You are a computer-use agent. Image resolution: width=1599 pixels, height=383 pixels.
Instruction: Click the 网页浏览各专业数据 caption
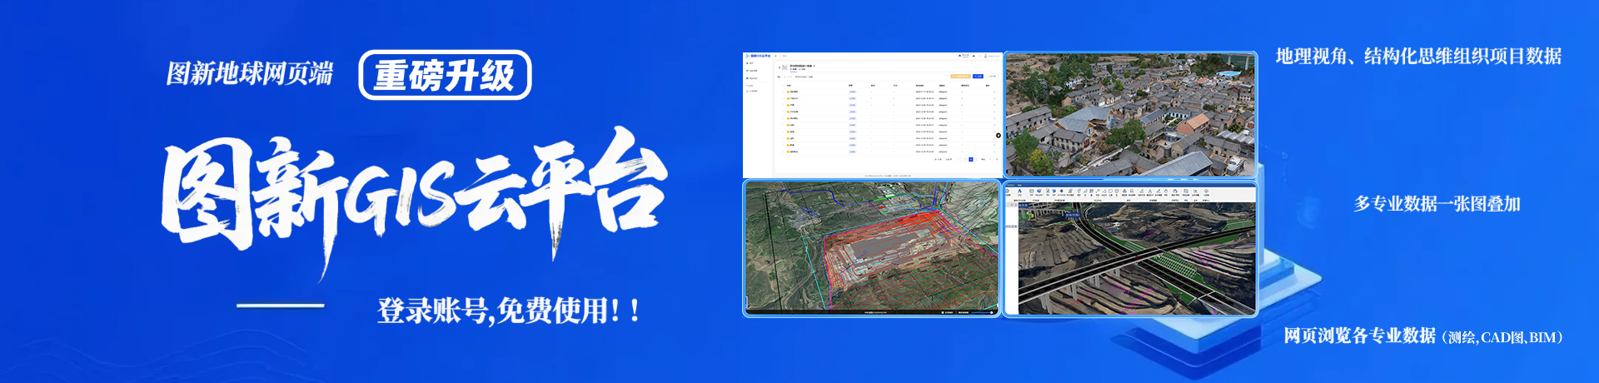click(1359, 336)
